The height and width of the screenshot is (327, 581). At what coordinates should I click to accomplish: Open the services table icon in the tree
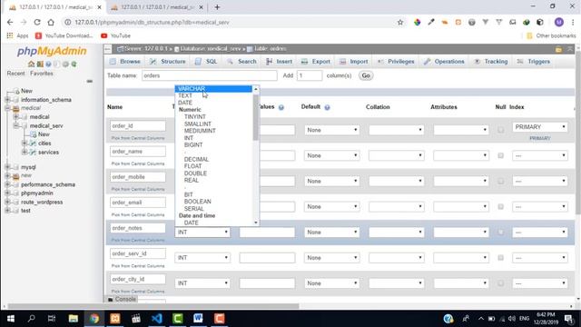tap(33, 152)
